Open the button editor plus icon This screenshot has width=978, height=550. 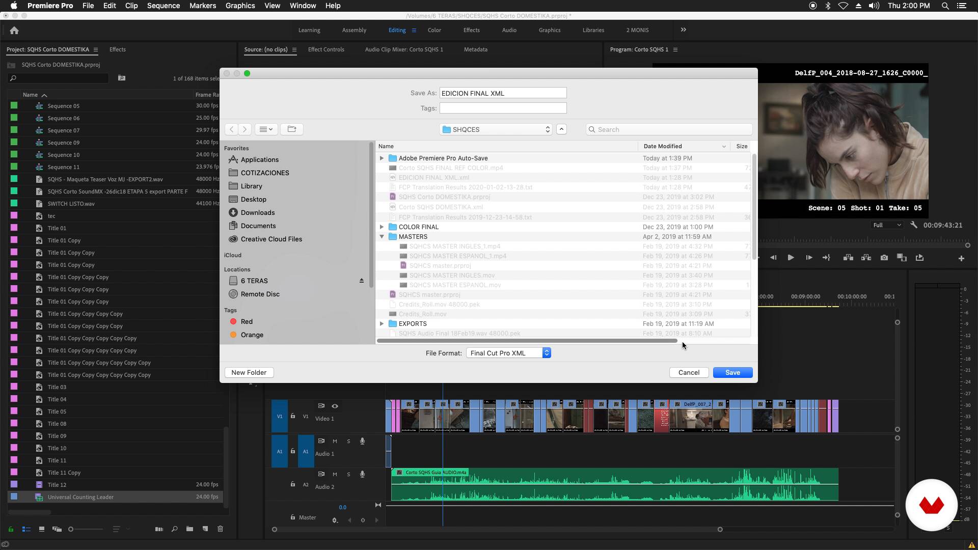[x=961, y=259]
